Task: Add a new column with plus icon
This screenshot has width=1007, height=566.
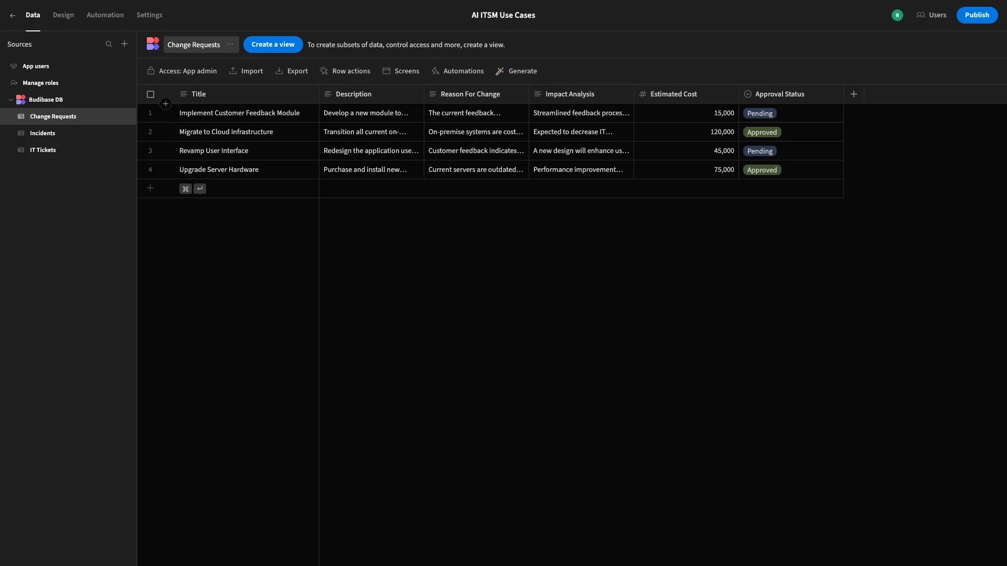Action: click(854, 94)
